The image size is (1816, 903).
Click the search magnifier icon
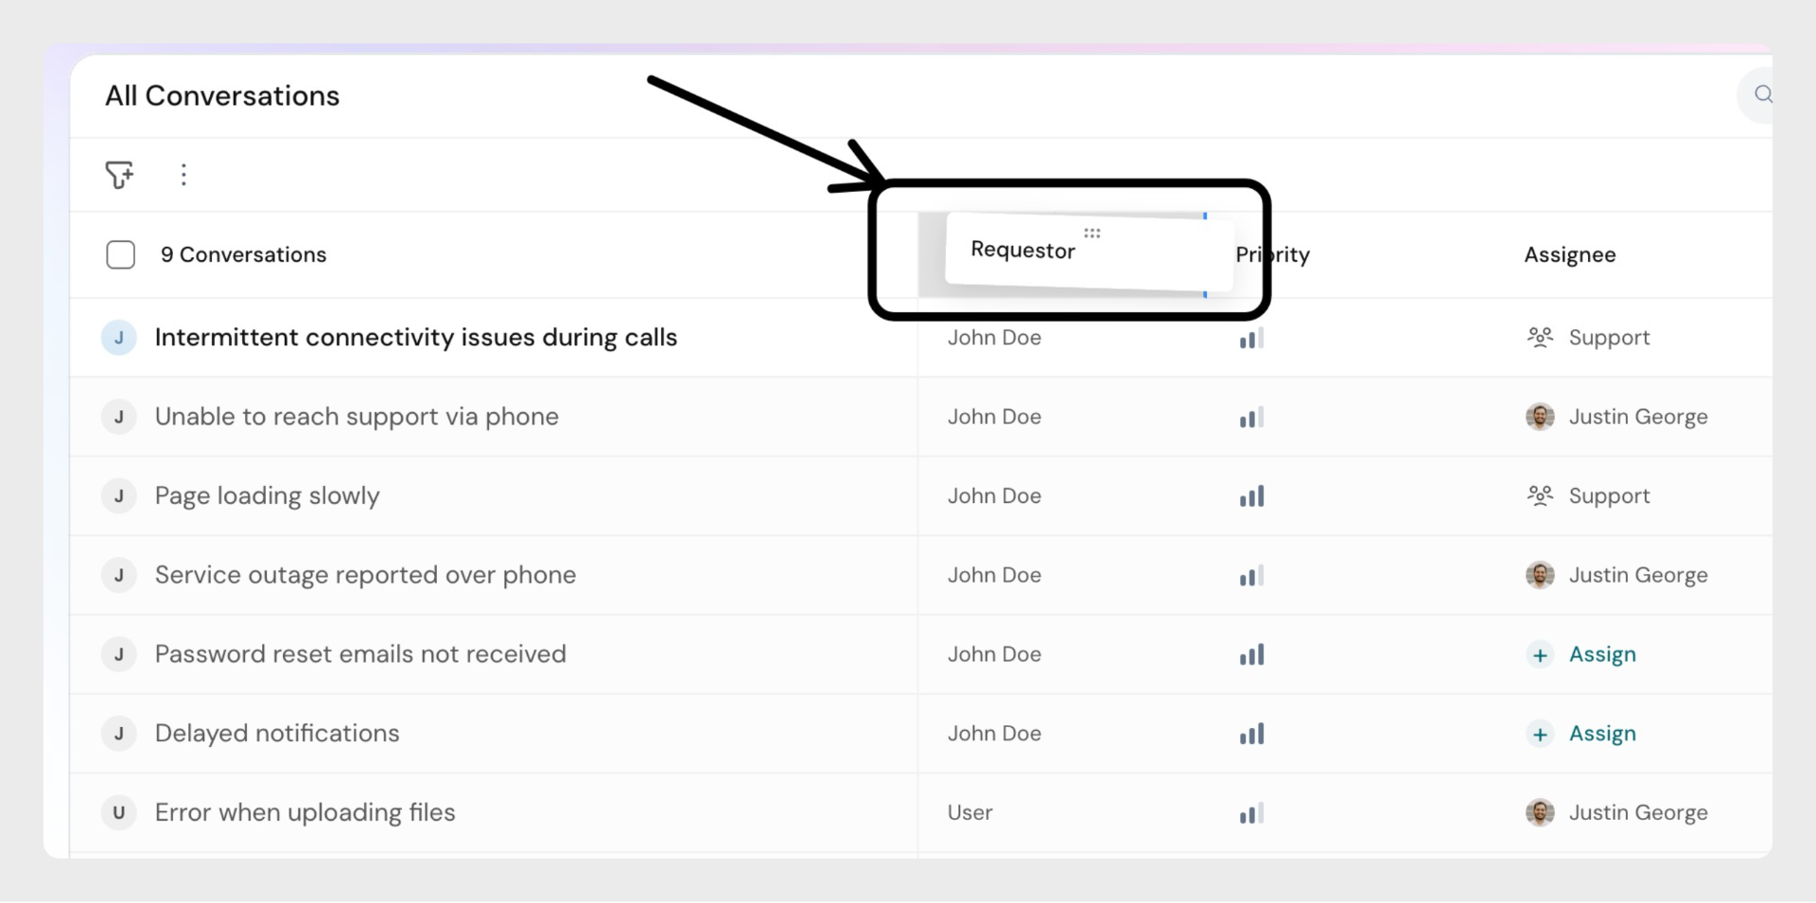1762,95
